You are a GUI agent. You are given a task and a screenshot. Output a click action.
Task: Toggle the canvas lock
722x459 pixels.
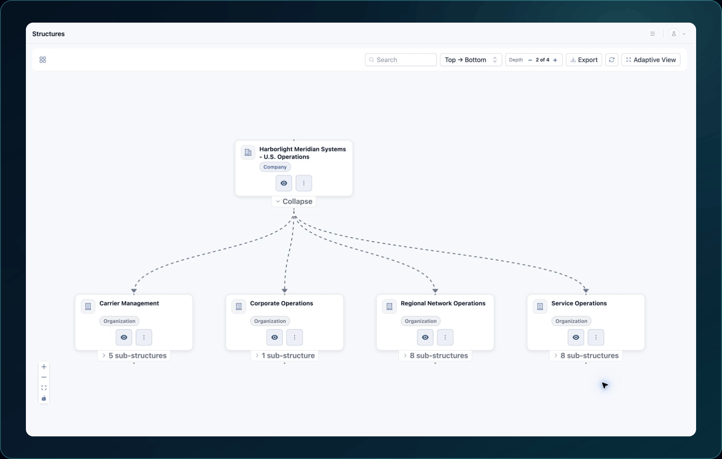tap(44, 398)
